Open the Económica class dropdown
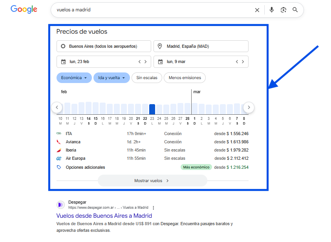 click(74, 78)
